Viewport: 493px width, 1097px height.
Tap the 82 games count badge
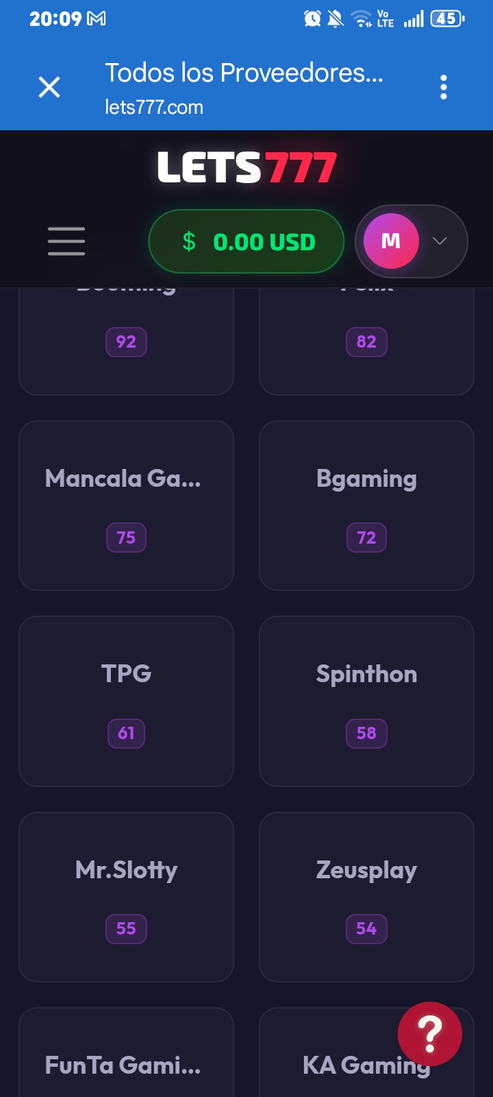click(366, 342)
